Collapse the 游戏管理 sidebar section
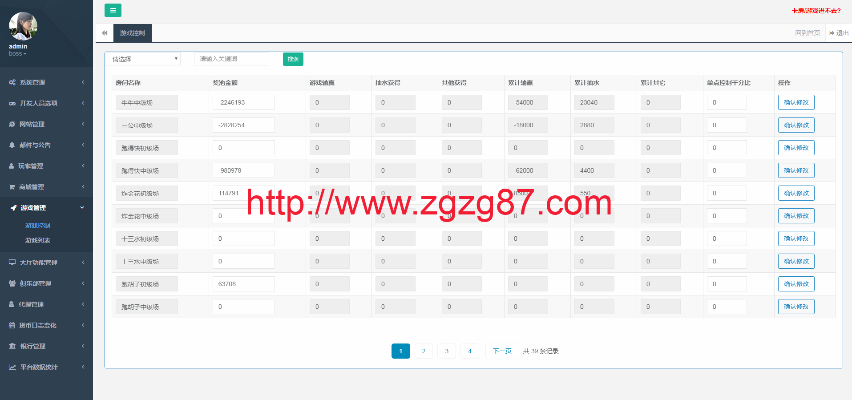Image resolution: width=852 pixels, height=400 pixels. [x=46, y=208]
